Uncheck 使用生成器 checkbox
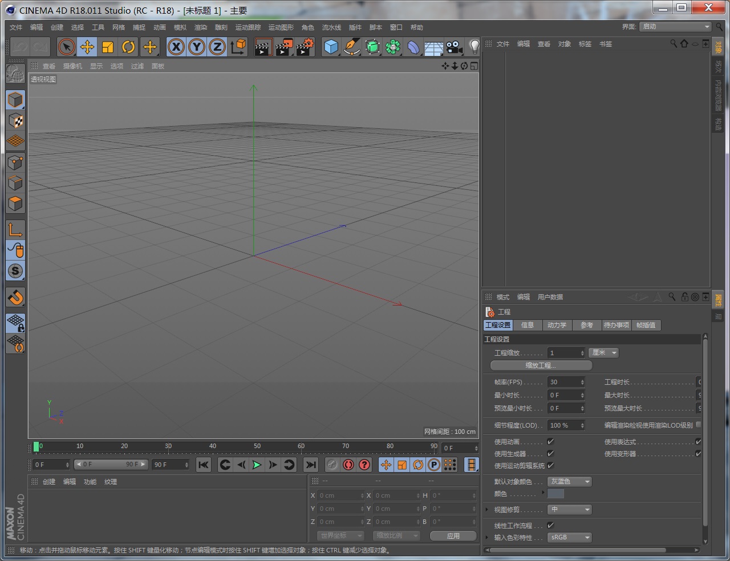 click(x=550, y=453)
